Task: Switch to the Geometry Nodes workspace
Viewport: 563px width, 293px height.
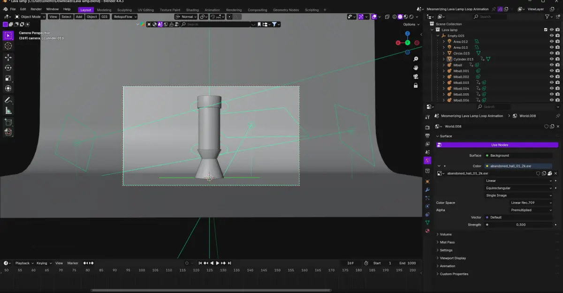Action: (x=286, y=10)
